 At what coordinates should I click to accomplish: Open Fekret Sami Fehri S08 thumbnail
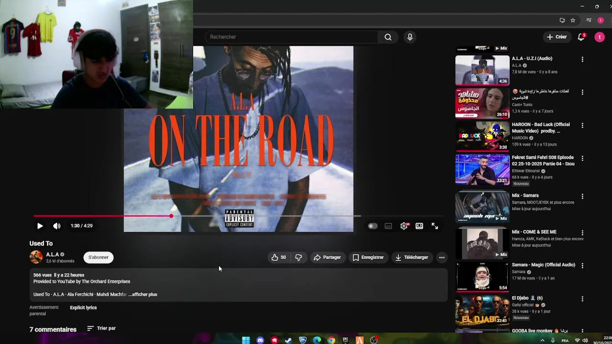[x=482, y=169]
